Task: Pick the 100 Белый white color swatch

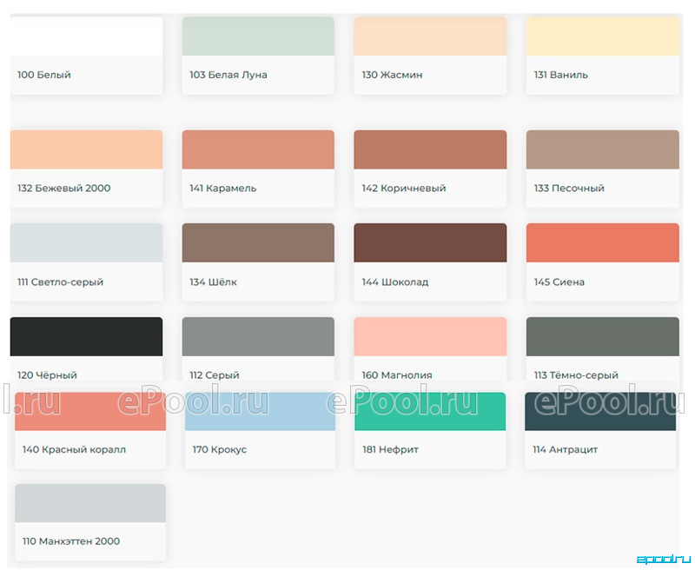Action: tap(86, 36)
